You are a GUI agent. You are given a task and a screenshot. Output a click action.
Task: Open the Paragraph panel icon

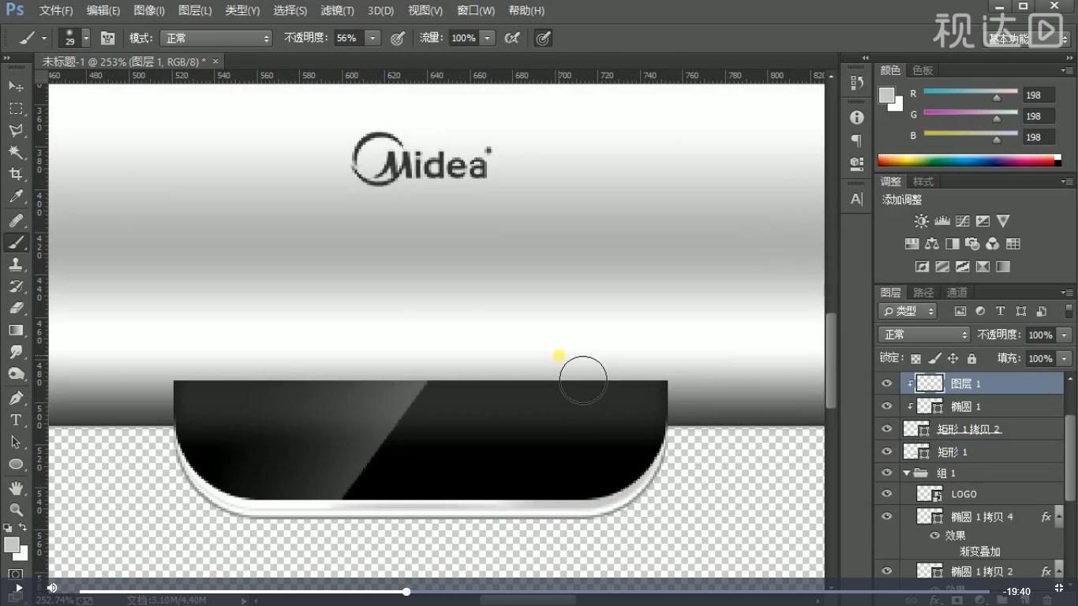click(x=857, y=140)
